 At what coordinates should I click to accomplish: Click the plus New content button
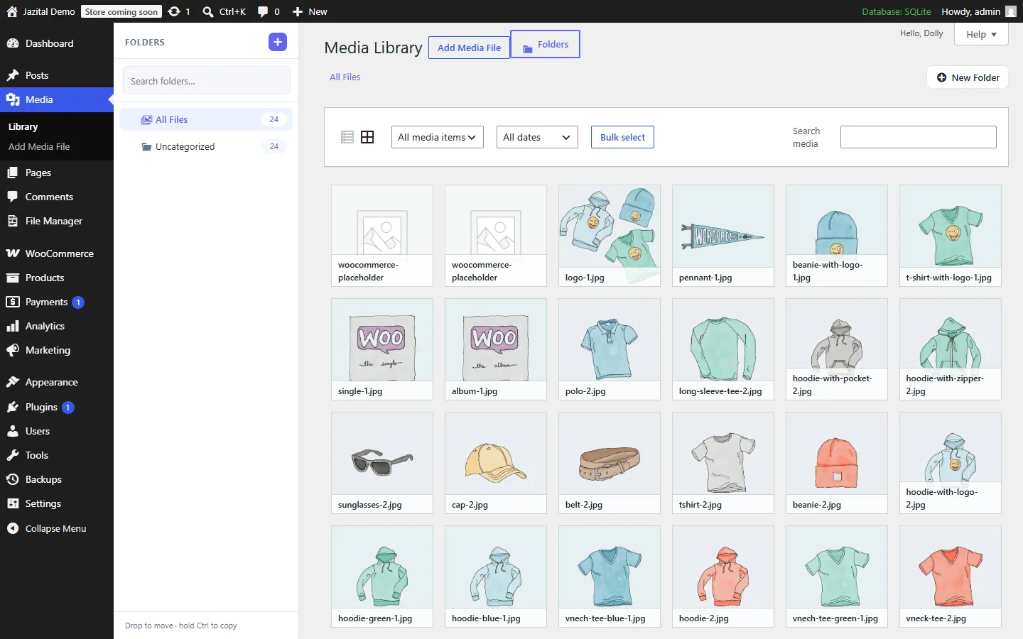pos(298,11)
